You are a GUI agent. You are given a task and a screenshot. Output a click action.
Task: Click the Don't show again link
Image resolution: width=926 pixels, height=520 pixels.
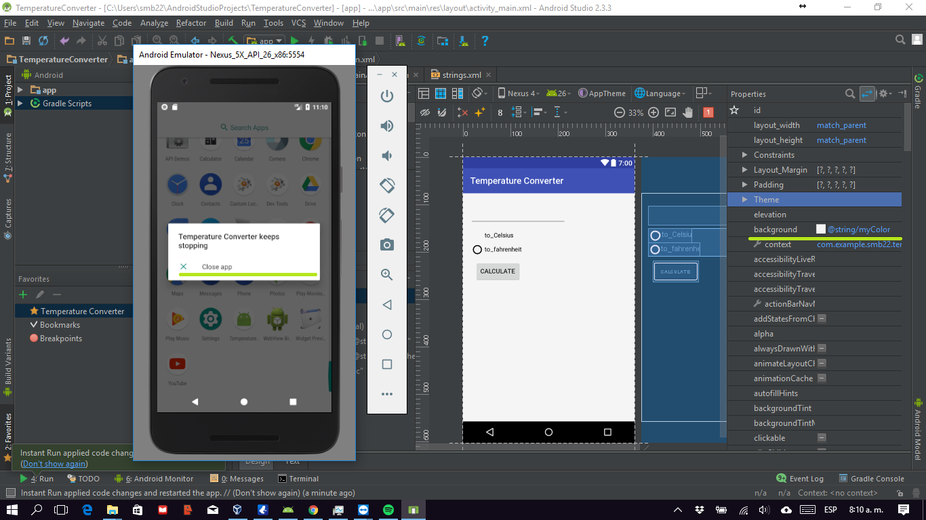coord(54,464)
